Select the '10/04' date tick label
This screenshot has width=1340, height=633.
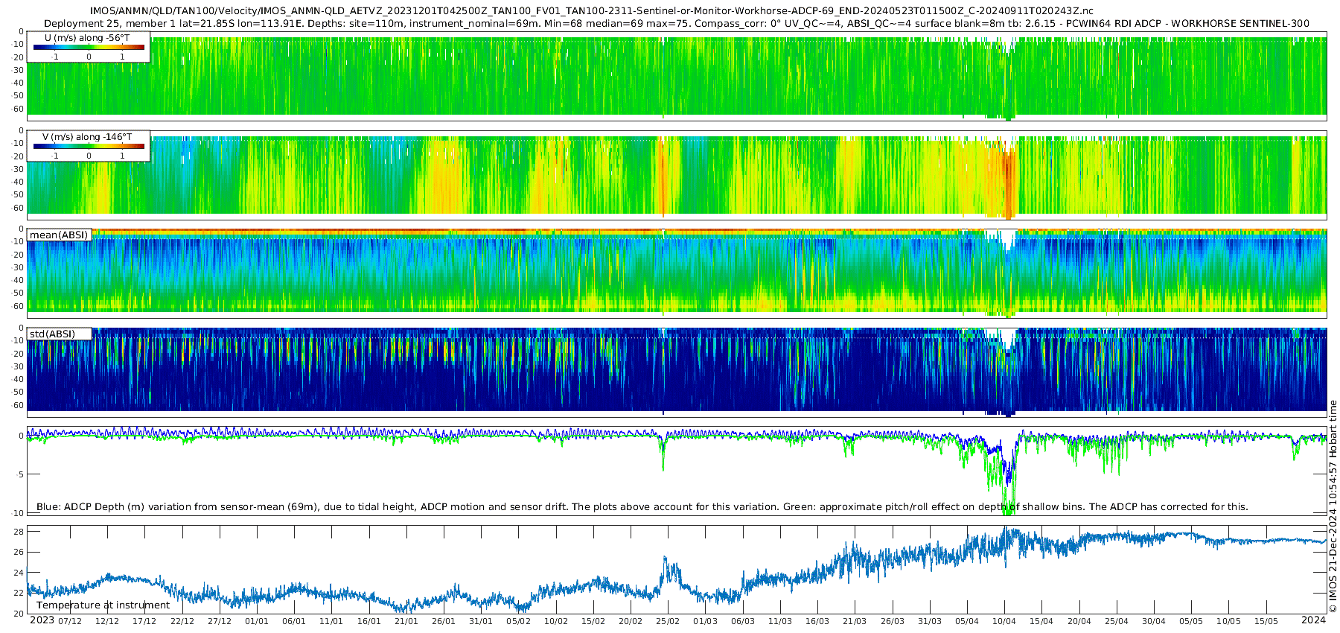click(x=1004, y=622)
